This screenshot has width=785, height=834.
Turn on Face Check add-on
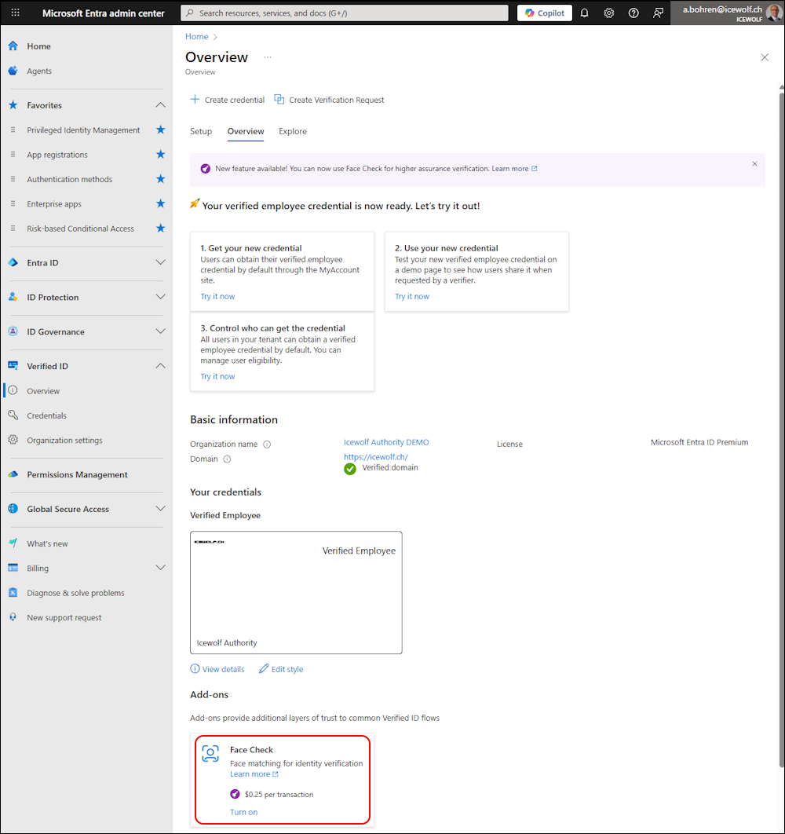[x=243, y=812]
